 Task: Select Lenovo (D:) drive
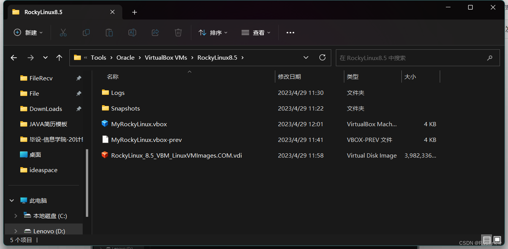49,231
